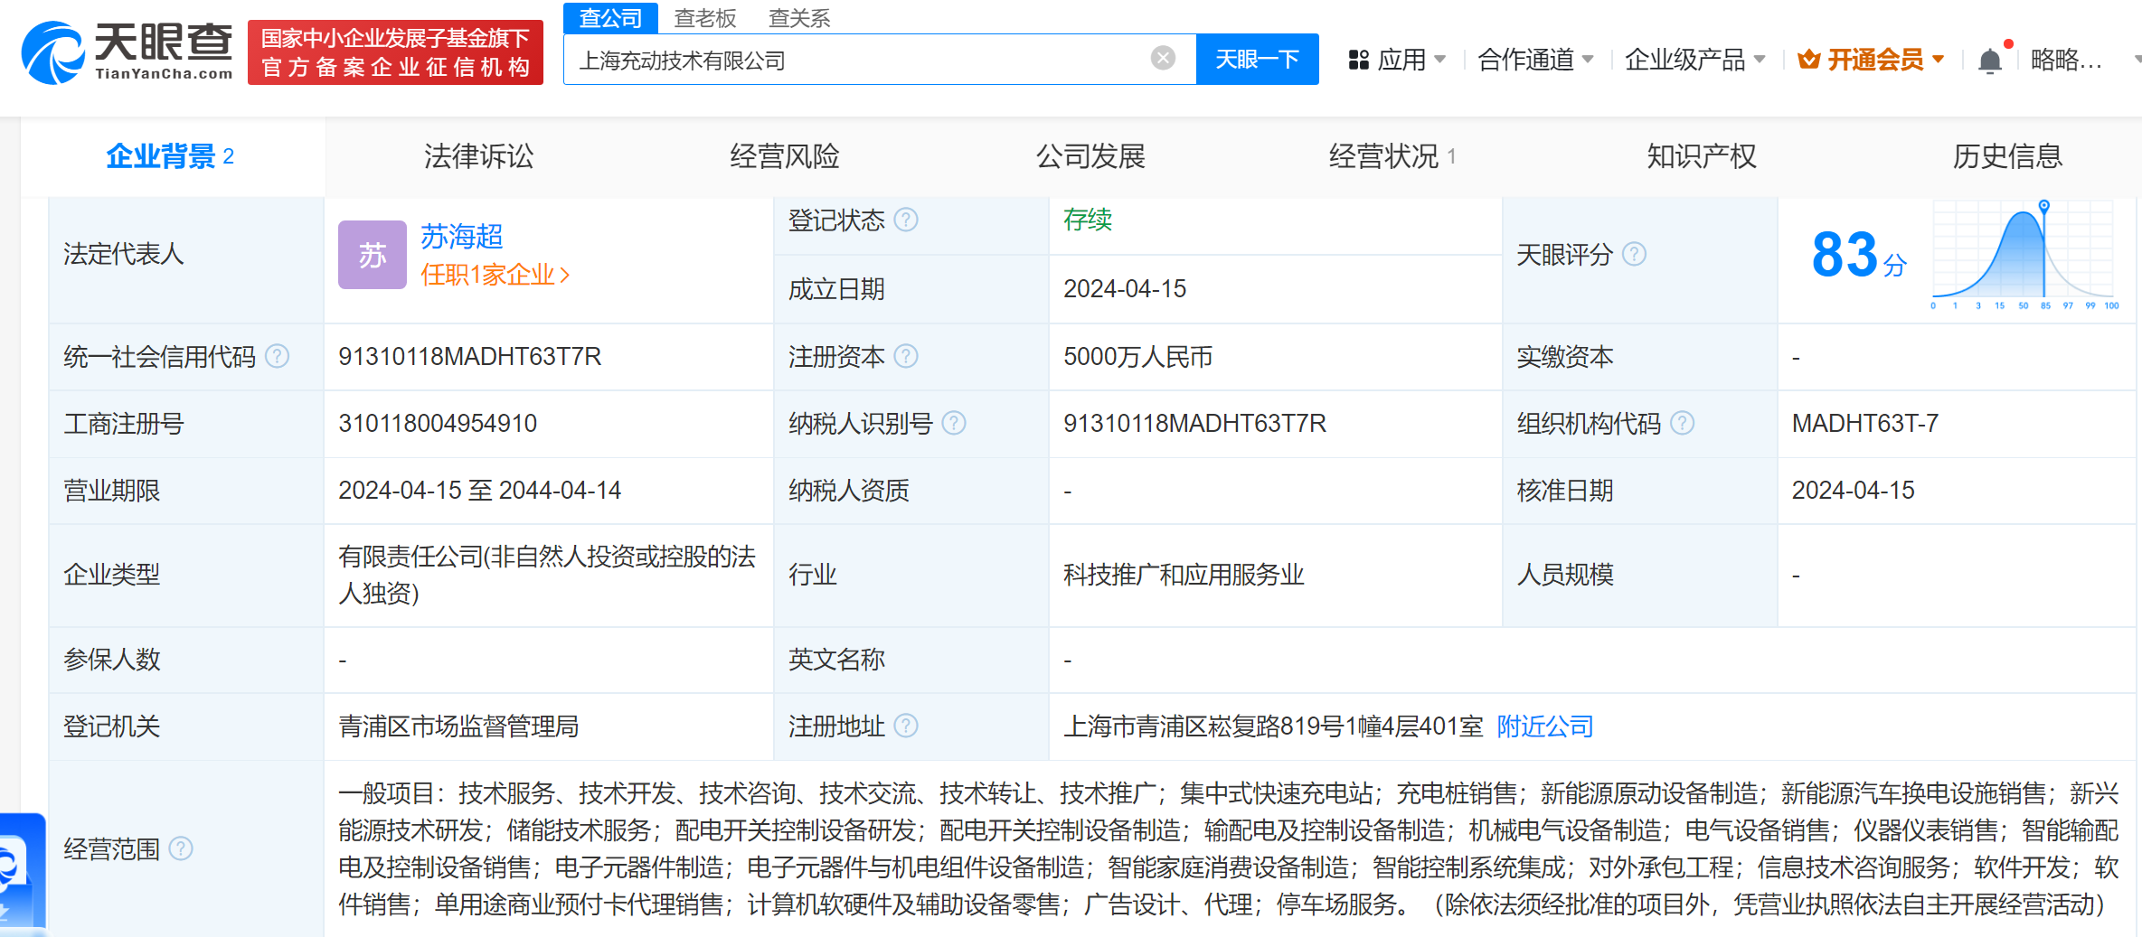Viewport: 2142px width, 937px height.
Task: Click help icon beside 注册资本
Action: tap(906, 357)
